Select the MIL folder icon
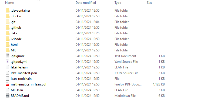The image size is (205, 112). pyautogui.click(x=8, y=50)
